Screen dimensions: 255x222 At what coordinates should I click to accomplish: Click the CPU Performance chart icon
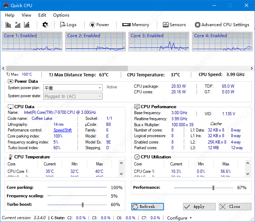[137, 107]
